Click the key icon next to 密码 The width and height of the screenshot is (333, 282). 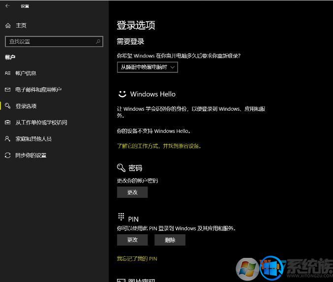[121, 168]
